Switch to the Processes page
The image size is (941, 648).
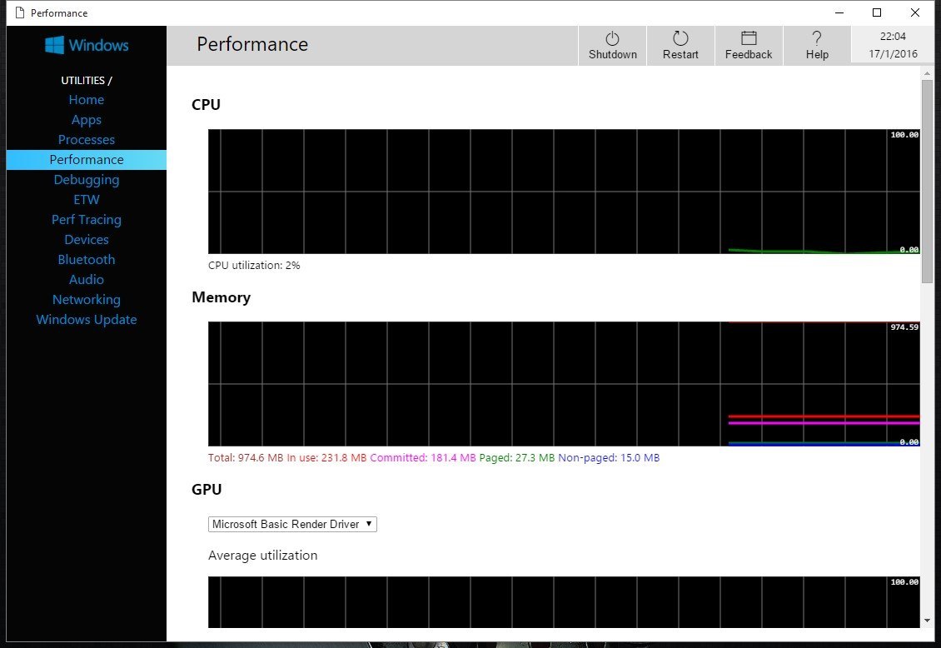coord(86,139)
